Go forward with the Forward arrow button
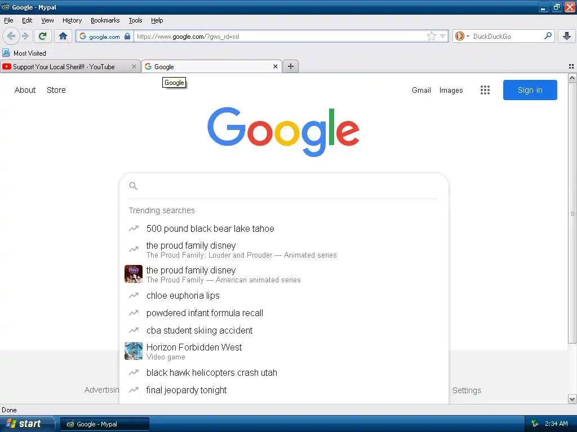Screen dimensions: 577x432 click(x=25, y=36)
